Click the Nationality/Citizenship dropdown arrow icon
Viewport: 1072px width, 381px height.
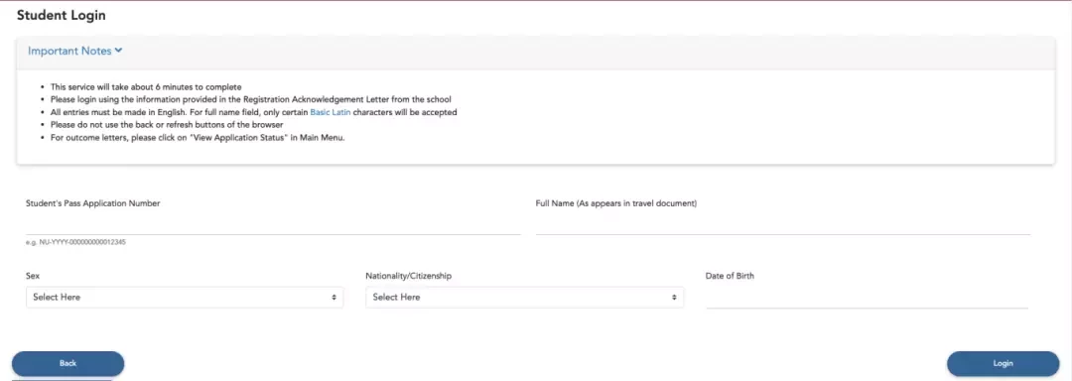(673, 298)
